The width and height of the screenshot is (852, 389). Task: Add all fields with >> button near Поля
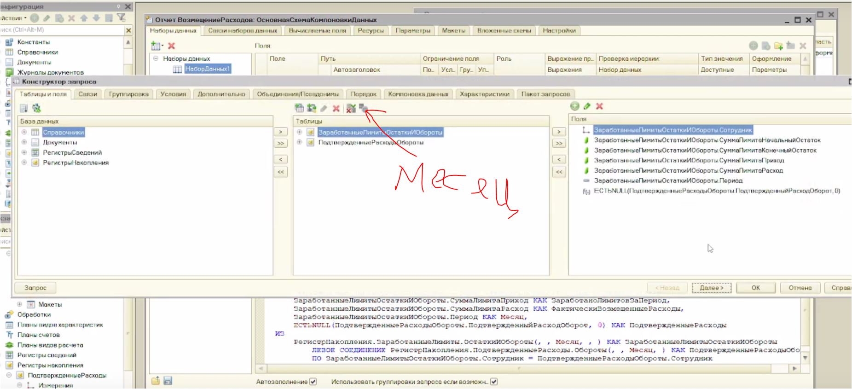pyautogui.click(x=559, y=143)
